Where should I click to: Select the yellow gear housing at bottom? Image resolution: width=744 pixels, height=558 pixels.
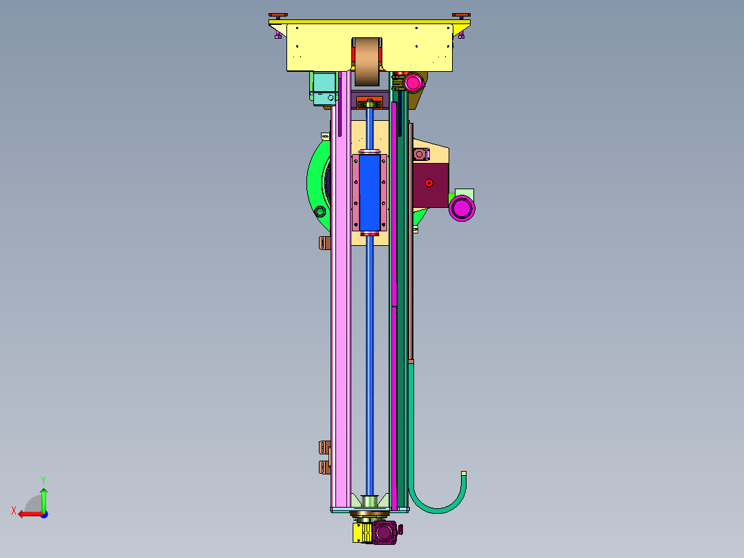pyautogui.click(x=362, y=533)
